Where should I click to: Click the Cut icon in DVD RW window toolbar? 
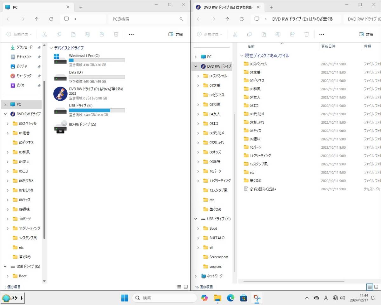[235, 34]
